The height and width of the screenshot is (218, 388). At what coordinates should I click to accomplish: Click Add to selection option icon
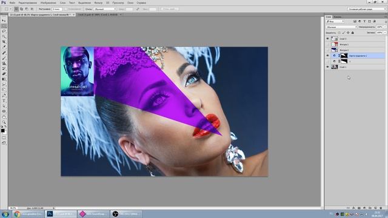[x=21, y=9]
